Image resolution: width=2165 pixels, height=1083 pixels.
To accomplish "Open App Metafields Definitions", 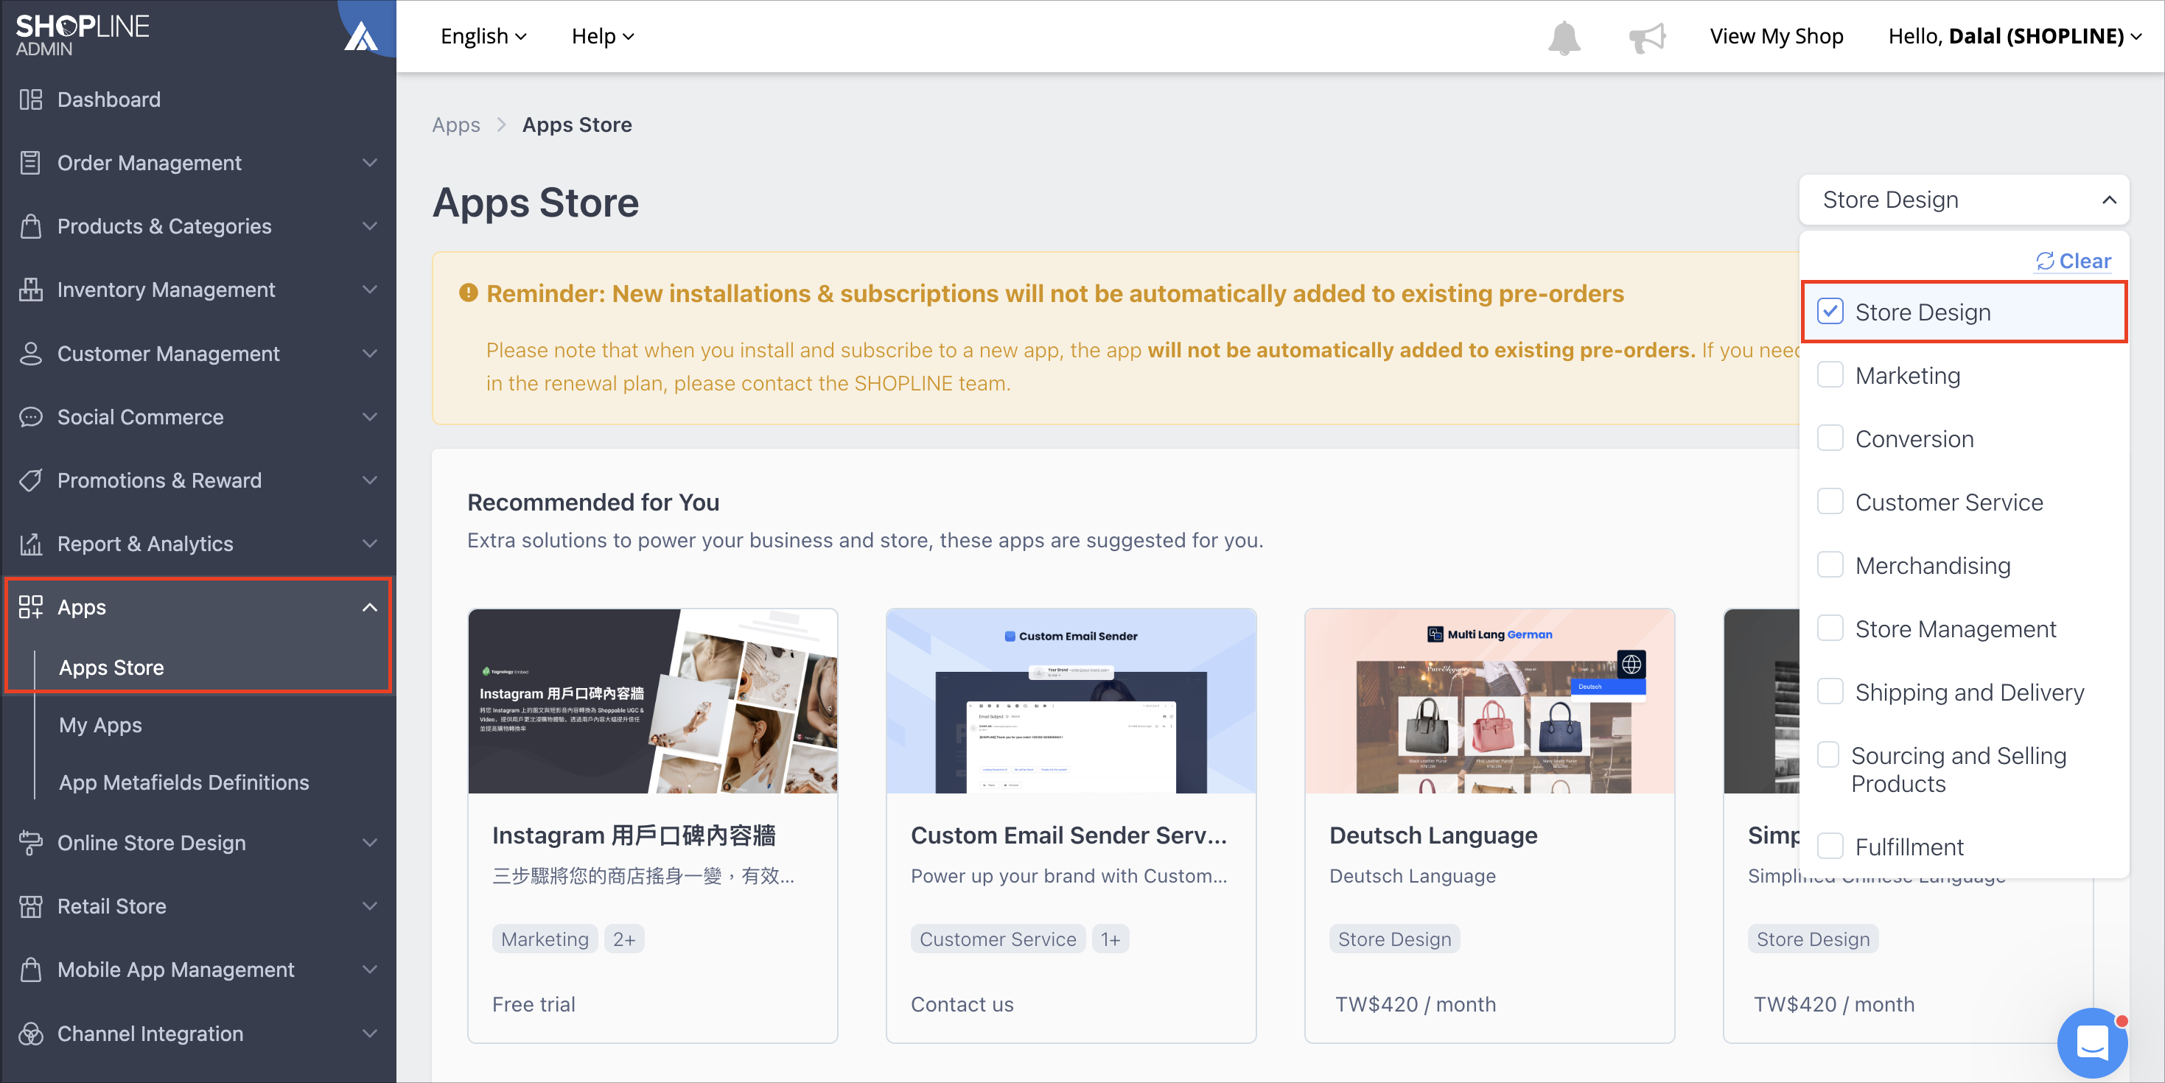I will (184, 782).
